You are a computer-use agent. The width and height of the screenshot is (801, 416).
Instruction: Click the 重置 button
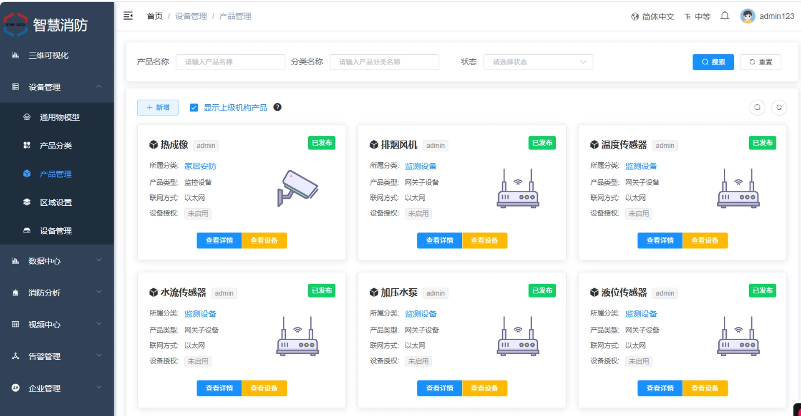tap(760, 62)
